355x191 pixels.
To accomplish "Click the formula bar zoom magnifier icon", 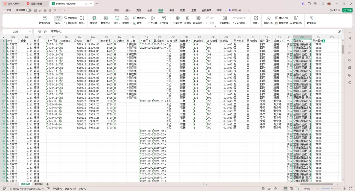I will coord(40,32).
